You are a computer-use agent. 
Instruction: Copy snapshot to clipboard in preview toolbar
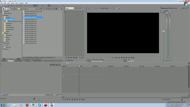click(x=117, y=8)
